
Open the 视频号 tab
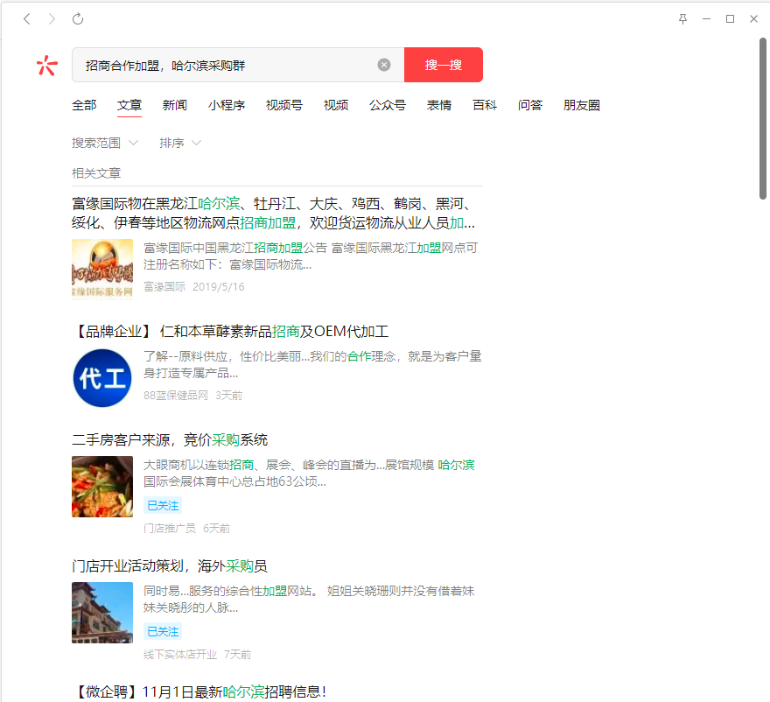click(x=284, y=105)
